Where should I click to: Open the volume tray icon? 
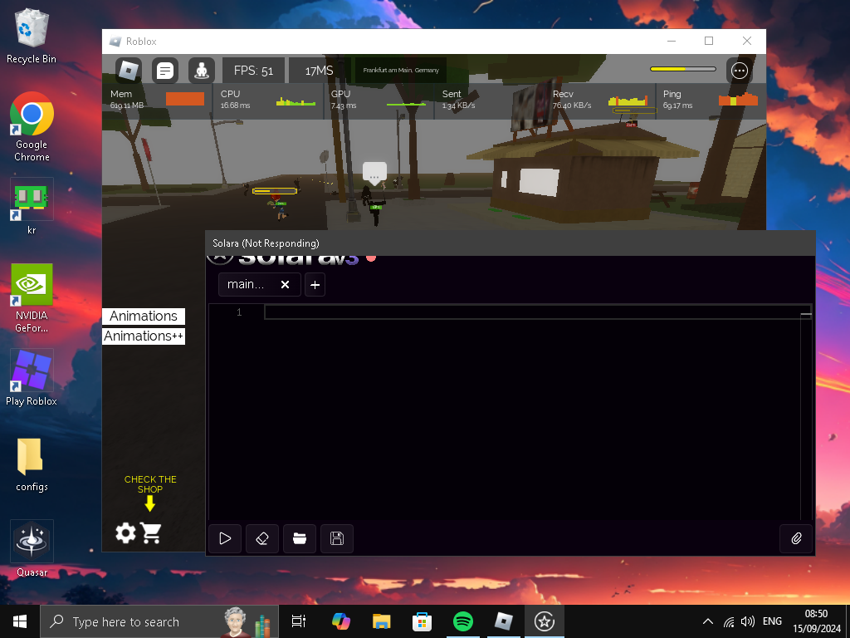(748, 621)
